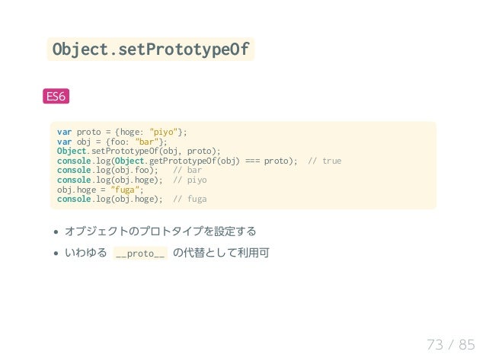Click the Object.setPrototypeOf slide title
Screen dimensions: 486x364
pyautogui.click(x=151, y=49)
